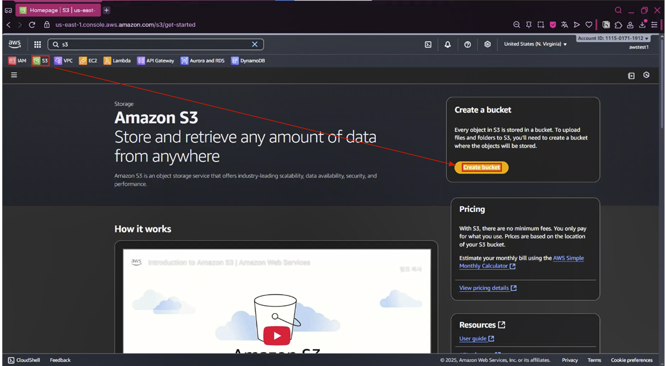Go forward in browser history
This screenshot has height=366, width=665.
(x=20, y=25)
